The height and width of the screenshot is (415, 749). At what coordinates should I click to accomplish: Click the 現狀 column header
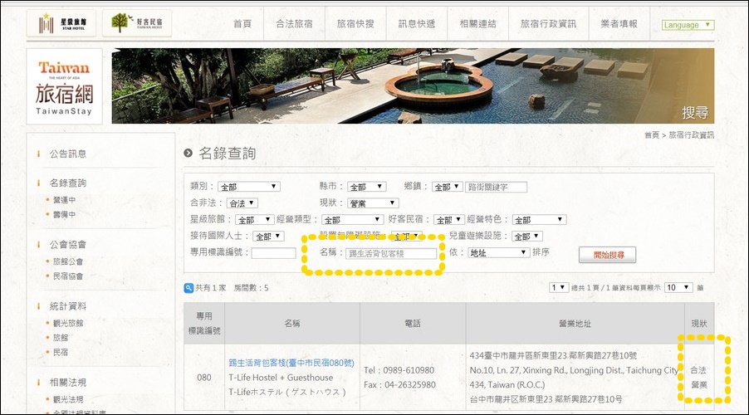pos(699,324)
